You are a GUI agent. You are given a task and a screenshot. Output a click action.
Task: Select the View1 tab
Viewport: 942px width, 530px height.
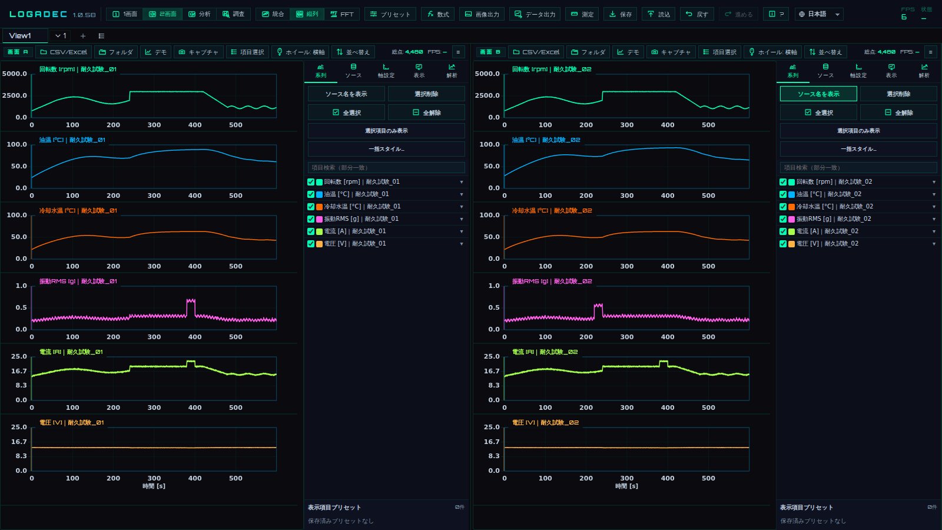pos(25,36)
